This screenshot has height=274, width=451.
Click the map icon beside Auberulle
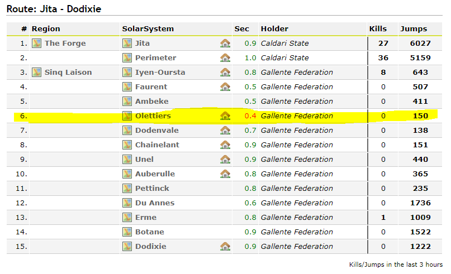(127, 174)
